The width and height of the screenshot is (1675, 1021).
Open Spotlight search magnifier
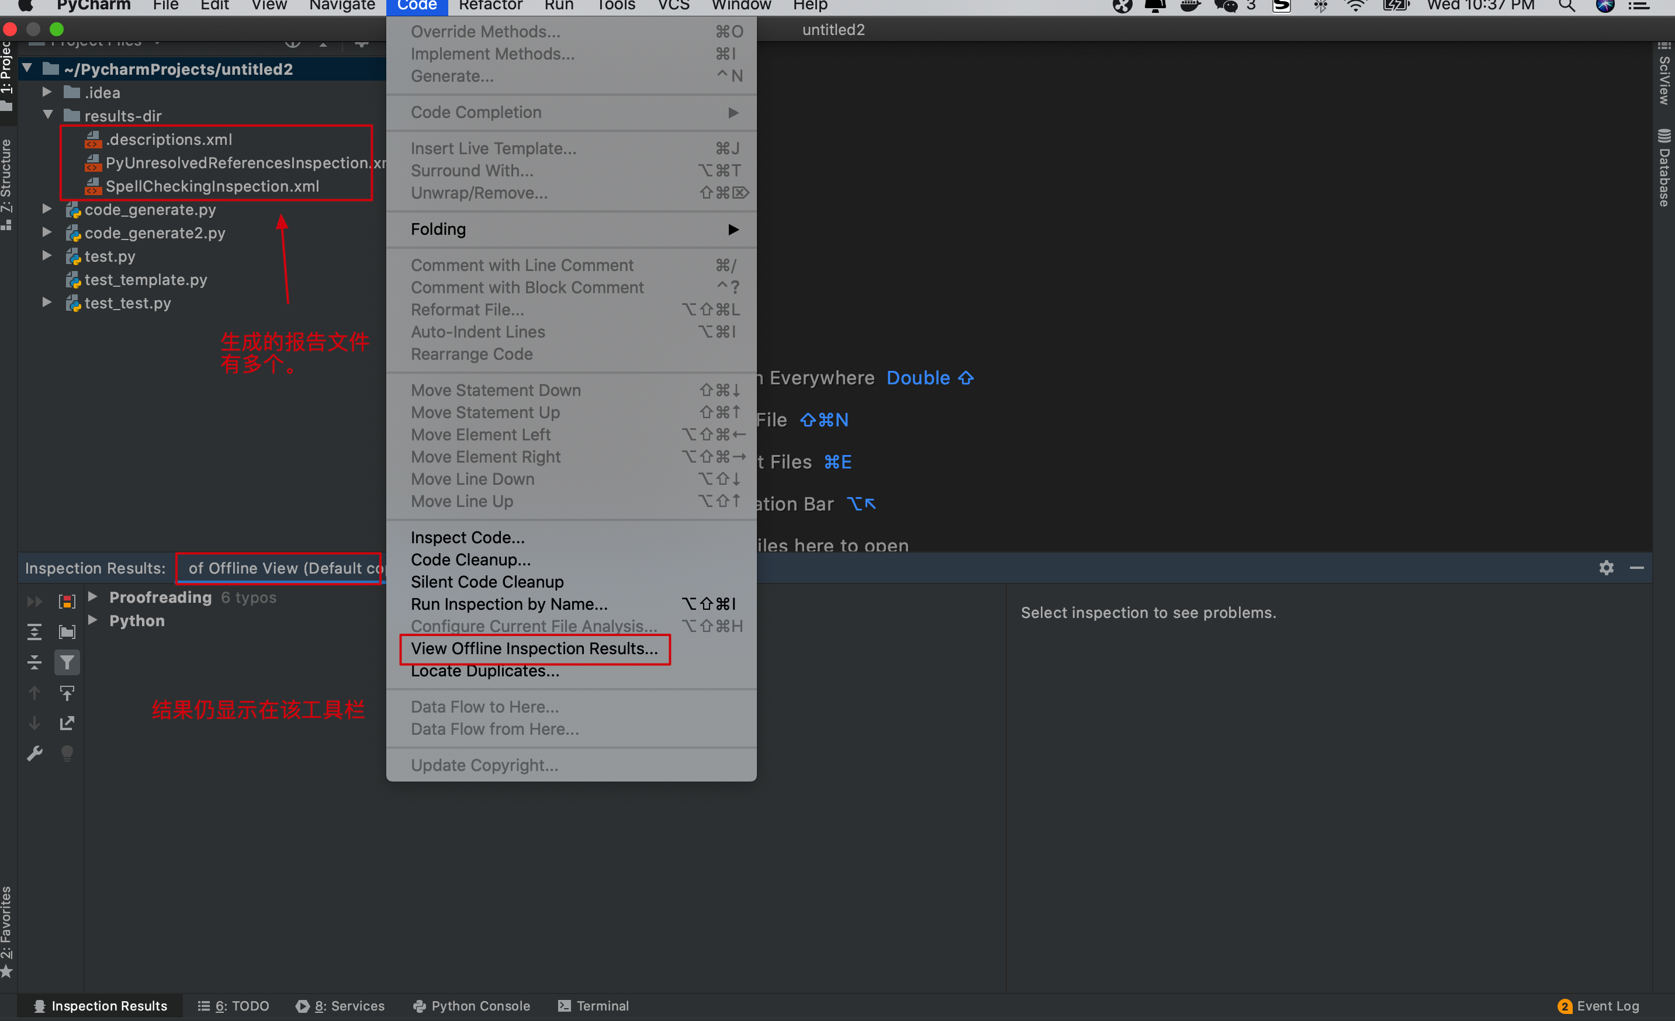coord(1567,6)
